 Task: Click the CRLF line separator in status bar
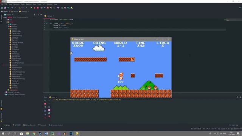208,129
